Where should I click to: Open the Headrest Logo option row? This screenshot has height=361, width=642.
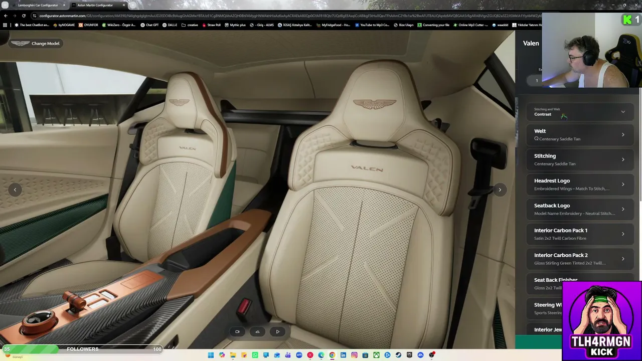580,185
